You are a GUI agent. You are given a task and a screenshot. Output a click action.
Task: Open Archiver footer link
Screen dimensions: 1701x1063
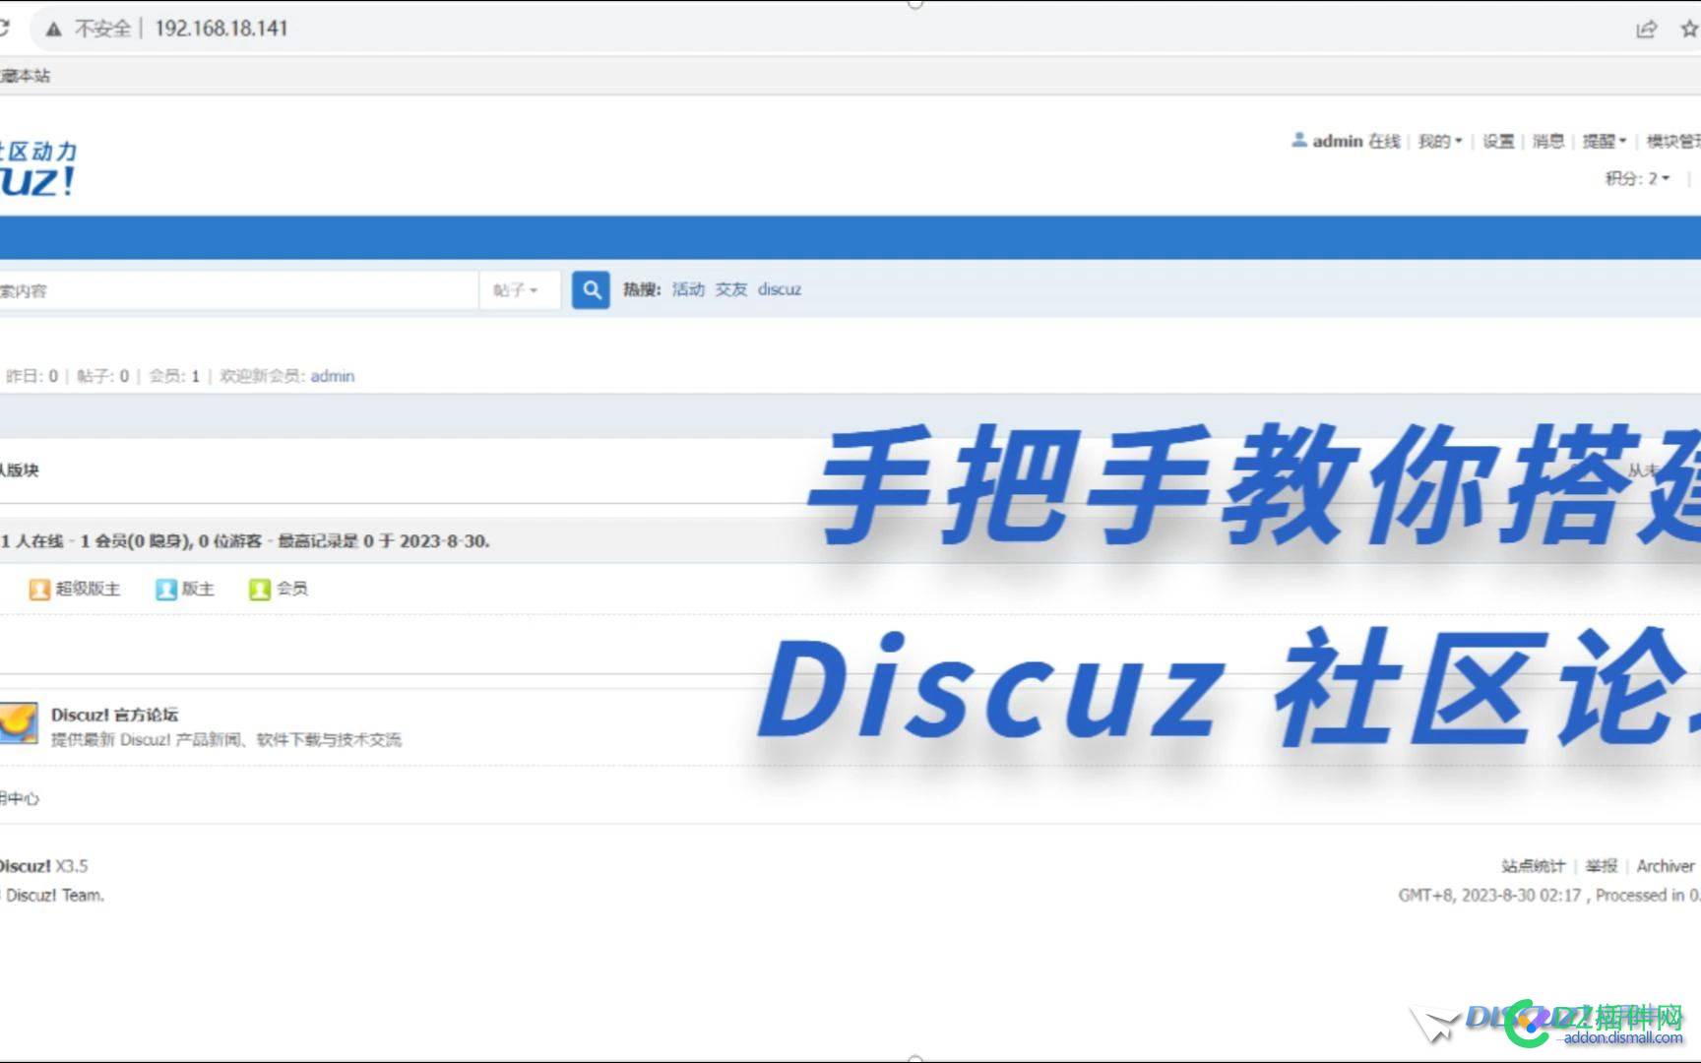pyautogui.click(x=1666, y=866)
